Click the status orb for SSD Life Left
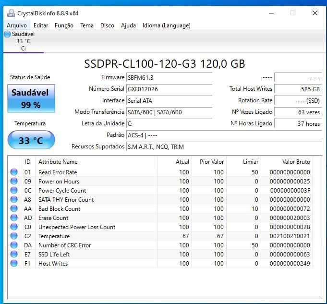 14,254
